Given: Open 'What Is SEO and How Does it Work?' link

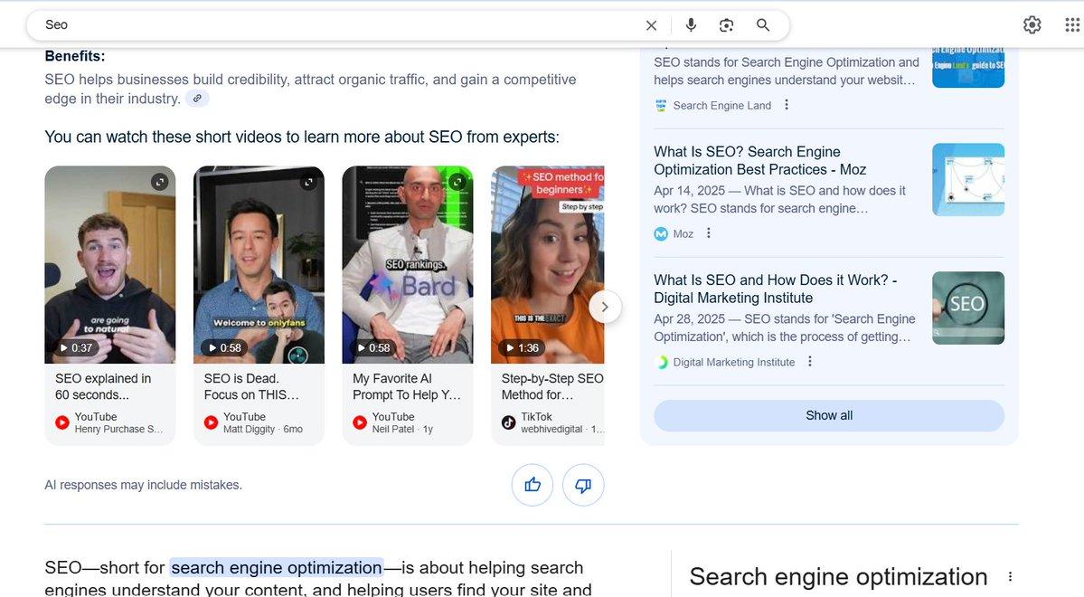Looking at the screenshot, I should pyautogui.click(x=775, y=289).
